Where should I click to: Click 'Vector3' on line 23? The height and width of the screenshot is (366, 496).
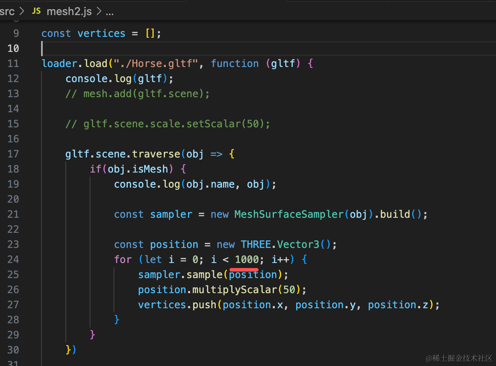point(298,245)
